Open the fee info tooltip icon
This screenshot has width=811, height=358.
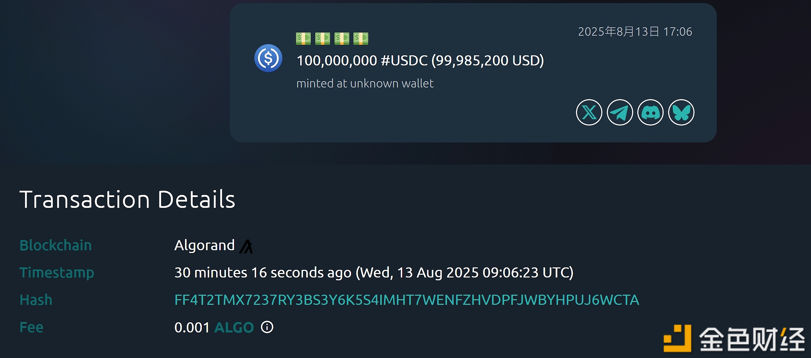267,327
